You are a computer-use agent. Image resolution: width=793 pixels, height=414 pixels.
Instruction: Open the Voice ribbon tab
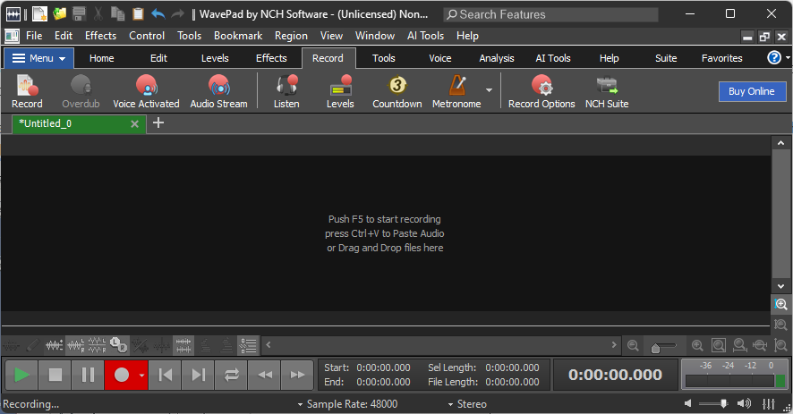point(440,58)
